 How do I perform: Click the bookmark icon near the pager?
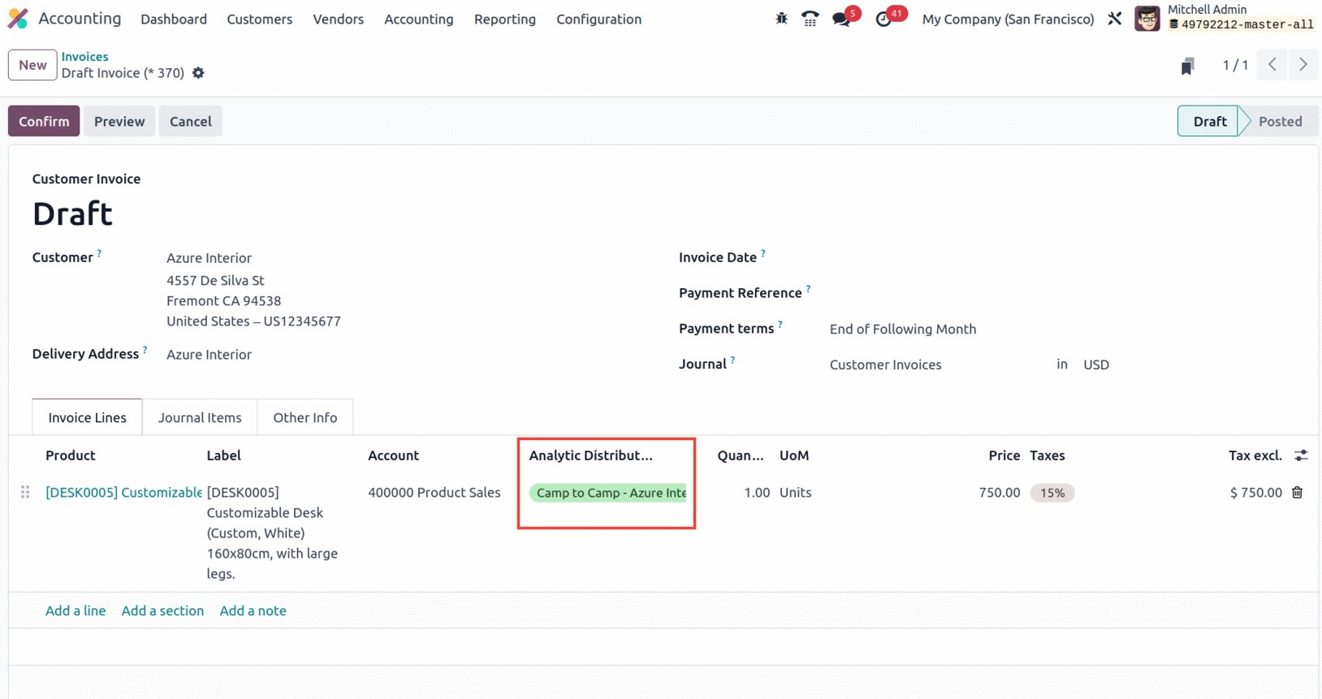1187,66
